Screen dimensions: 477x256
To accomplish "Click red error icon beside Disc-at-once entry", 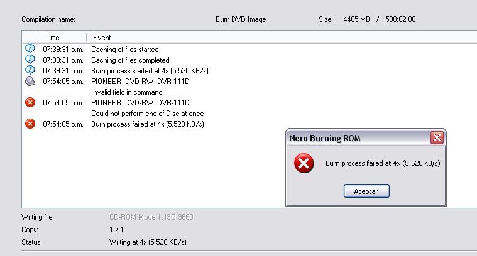I will coord(30,102).
